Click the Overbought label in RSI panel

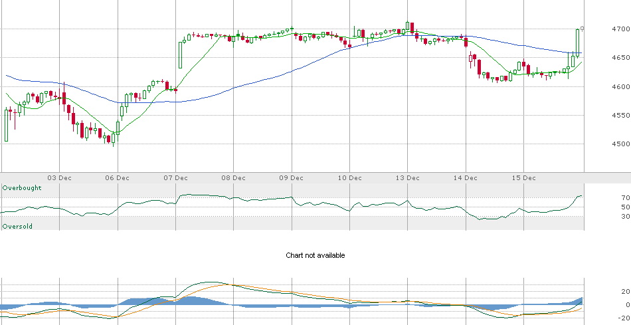click(x=22, y=188)
